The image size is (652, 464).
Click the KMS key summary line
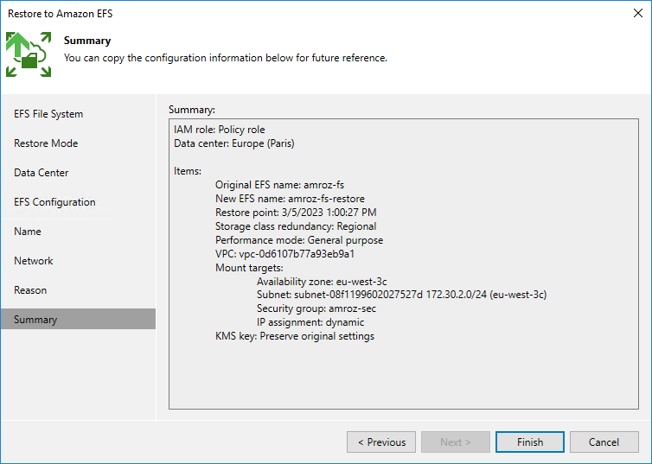[294, 336]
